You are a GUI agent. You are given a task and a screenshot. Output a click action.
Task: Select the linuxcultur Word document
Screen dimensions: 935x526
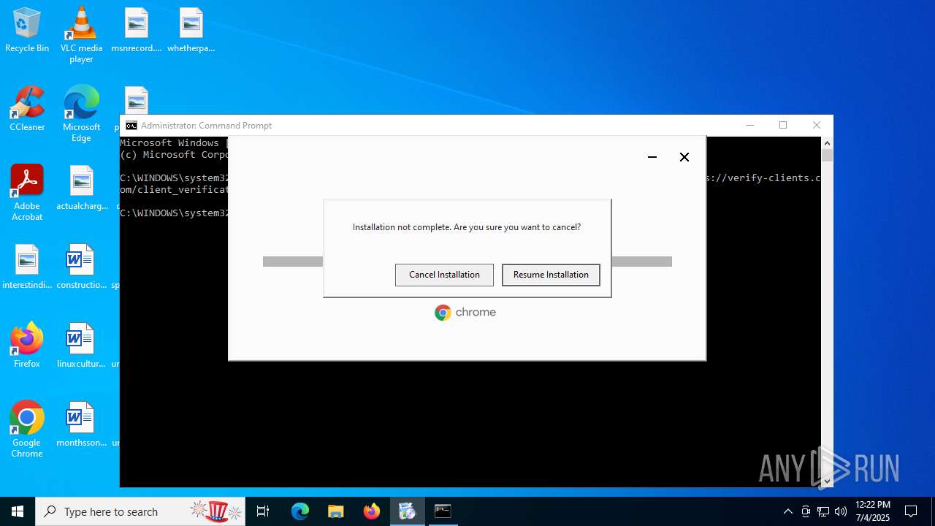[x=81, y=346]
